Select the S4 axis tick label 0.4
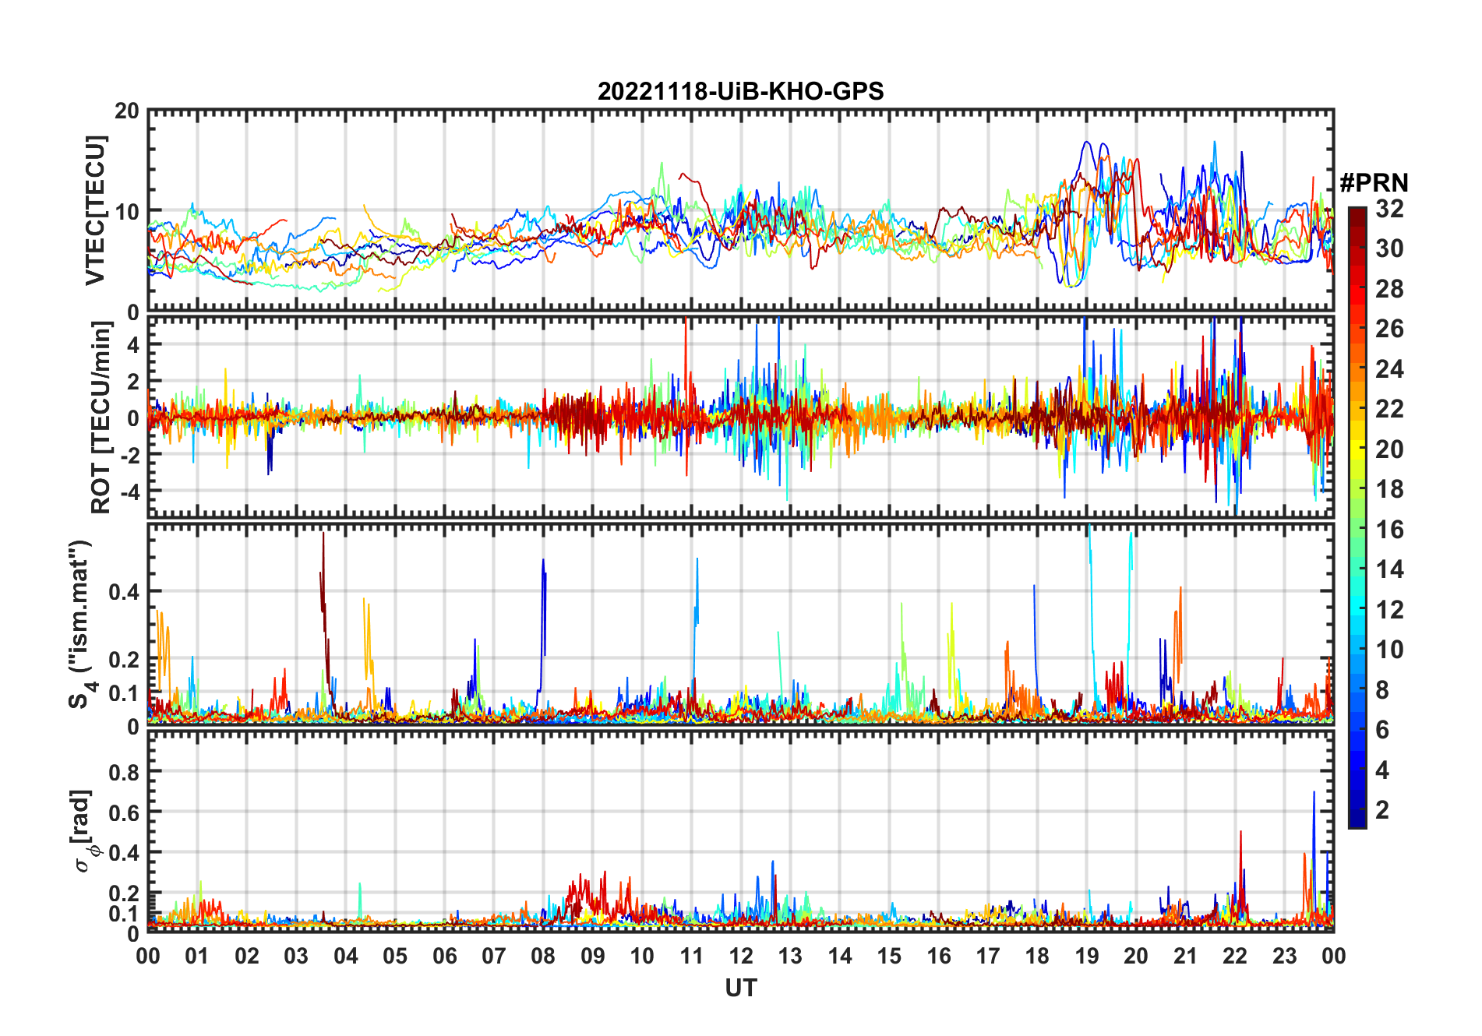 coord(124,592)
